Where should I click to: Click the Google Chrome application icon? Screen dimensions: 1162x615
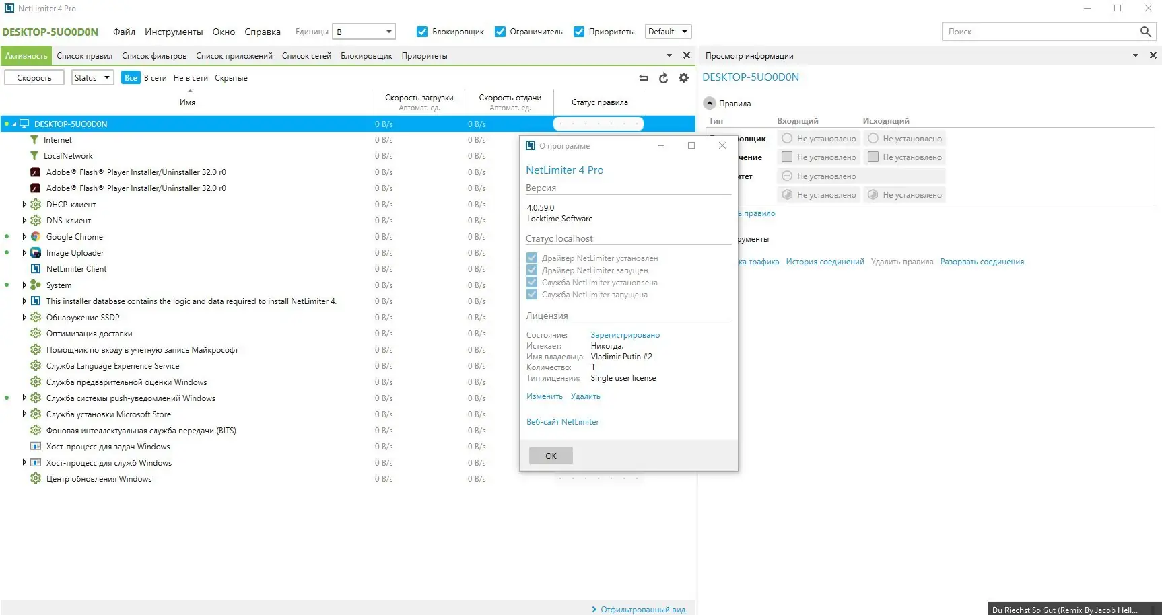pos(35,236)
